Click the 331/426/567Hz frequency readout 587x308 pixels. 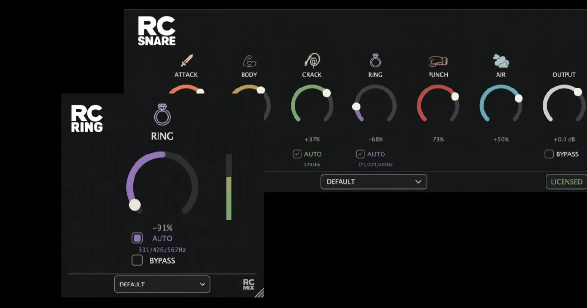click(162, 250)
